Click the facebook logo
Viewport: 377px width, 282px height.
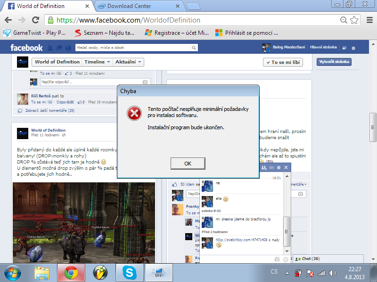[x=26, y=48]
